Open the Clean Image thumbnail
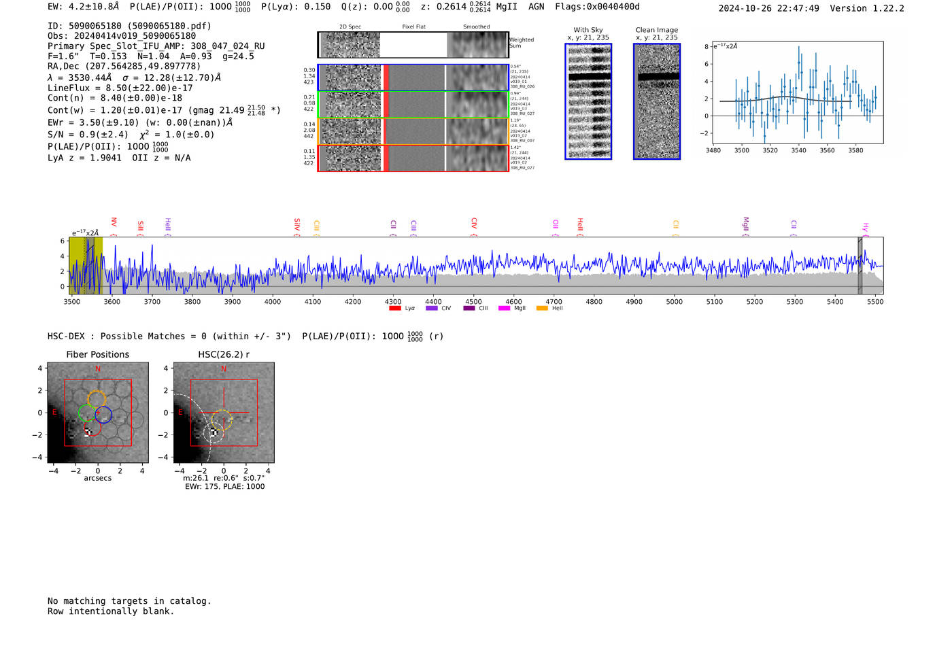Screen dimensions: 952x648 [656, 101]
